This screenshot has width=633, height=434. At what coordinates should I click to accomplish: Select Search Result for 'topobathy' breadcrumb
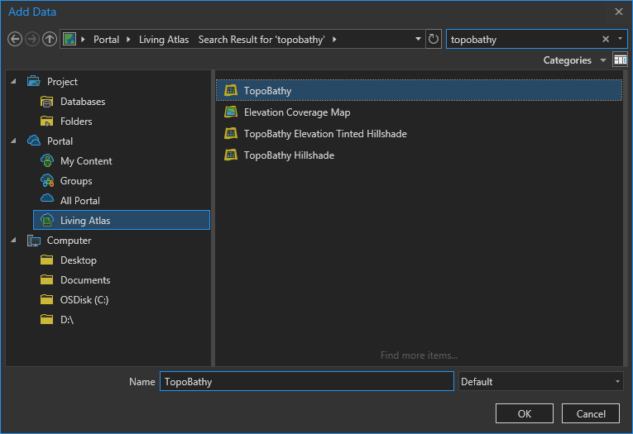pos(261,40)
